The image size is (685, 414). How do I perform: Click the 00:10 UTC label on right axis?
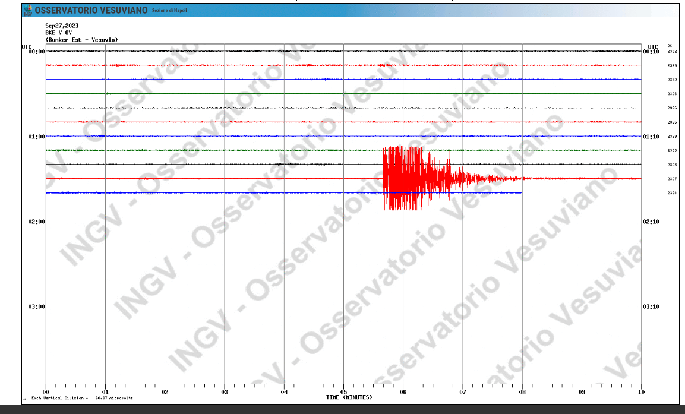pos(651,52)
